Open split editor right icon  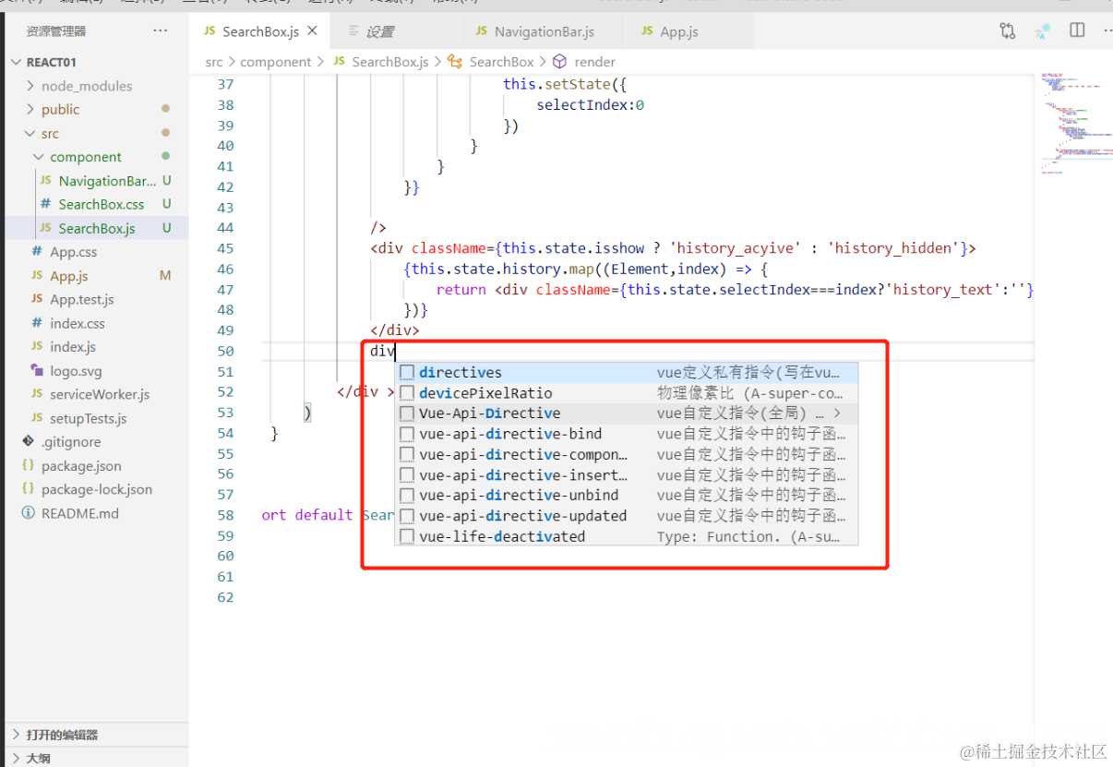click(x=1077, y=30)
